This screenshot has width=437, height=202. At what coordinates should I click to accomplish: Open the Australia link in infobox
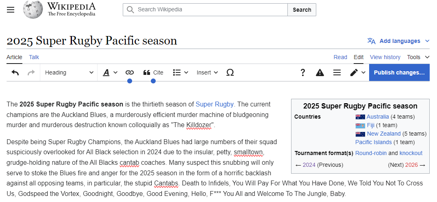tap(377, 117)
